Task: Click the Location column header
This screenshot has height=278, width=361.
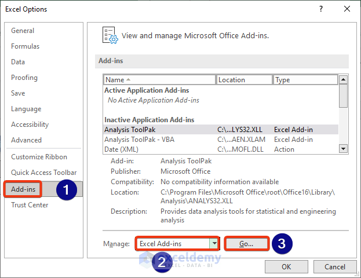Action: click(244, 80)
